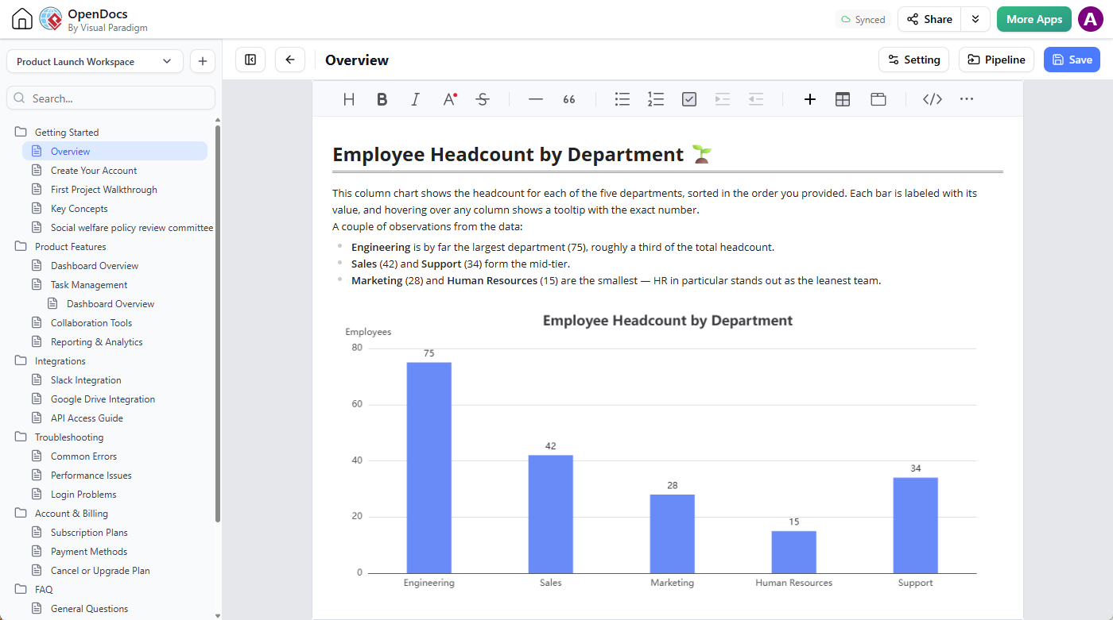This screenshot has height=620, width=1113.
Task: Add a new item with sidebar plus button
Action: click(x=203, y=61)
